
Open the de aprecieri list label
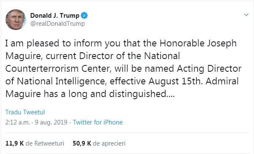tap(109, 143)
